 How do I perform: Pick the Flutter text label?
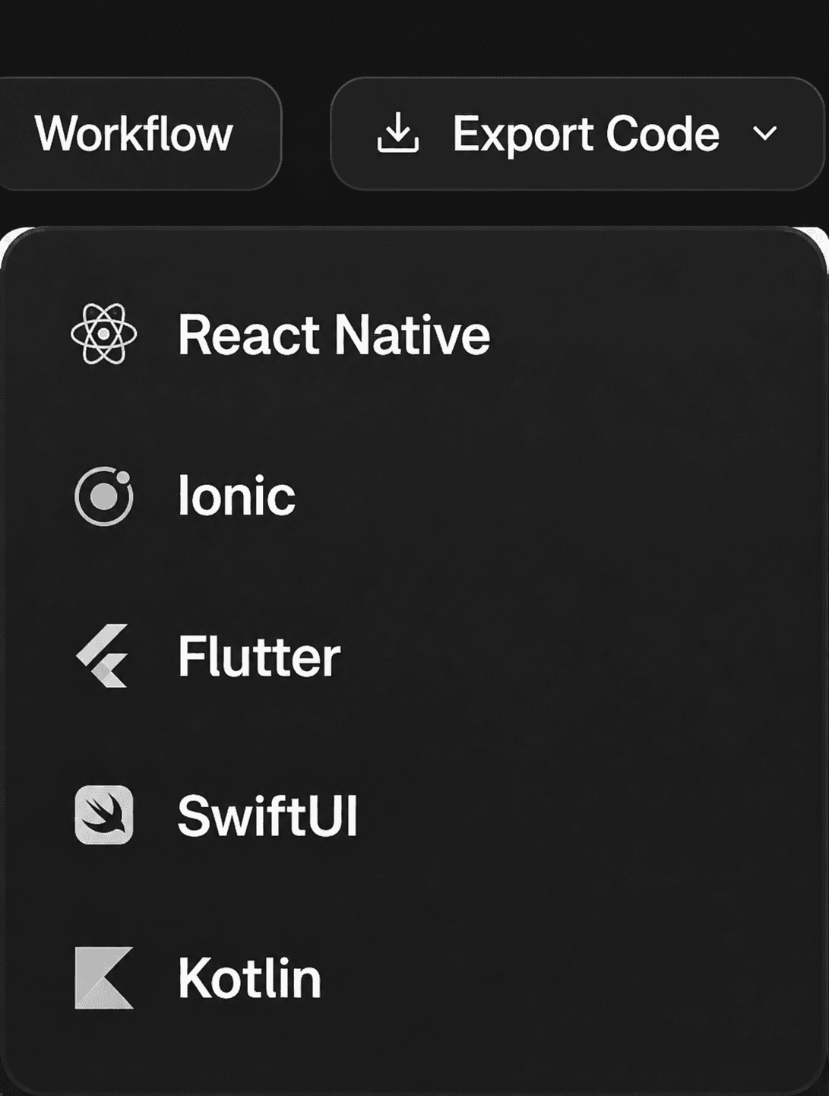point(259,657)
